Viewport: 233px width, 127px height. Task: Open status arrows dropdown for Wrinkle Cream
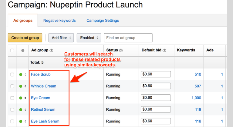[25, 86]
